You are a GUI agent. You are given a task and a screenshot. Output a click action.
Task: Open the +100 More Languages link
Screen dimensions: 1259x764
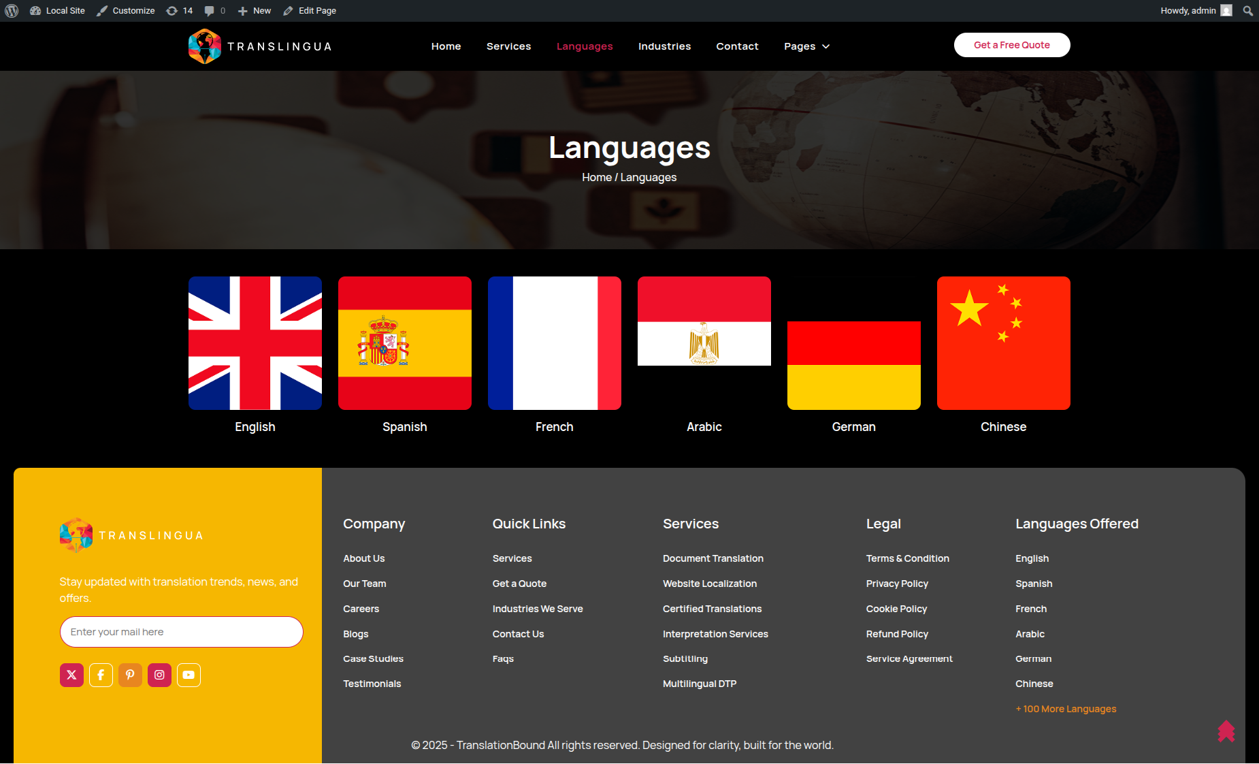[x=1066, y=709]
